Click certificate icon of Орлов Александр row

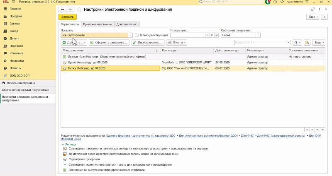pyautogui.click(x=65, y=63)
